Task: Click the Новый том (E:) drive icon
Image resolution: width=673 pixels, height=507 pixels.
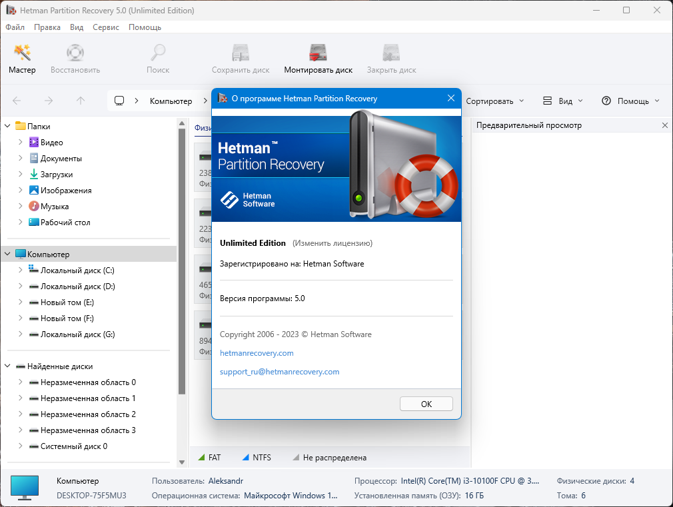Action: pos(34,302)
